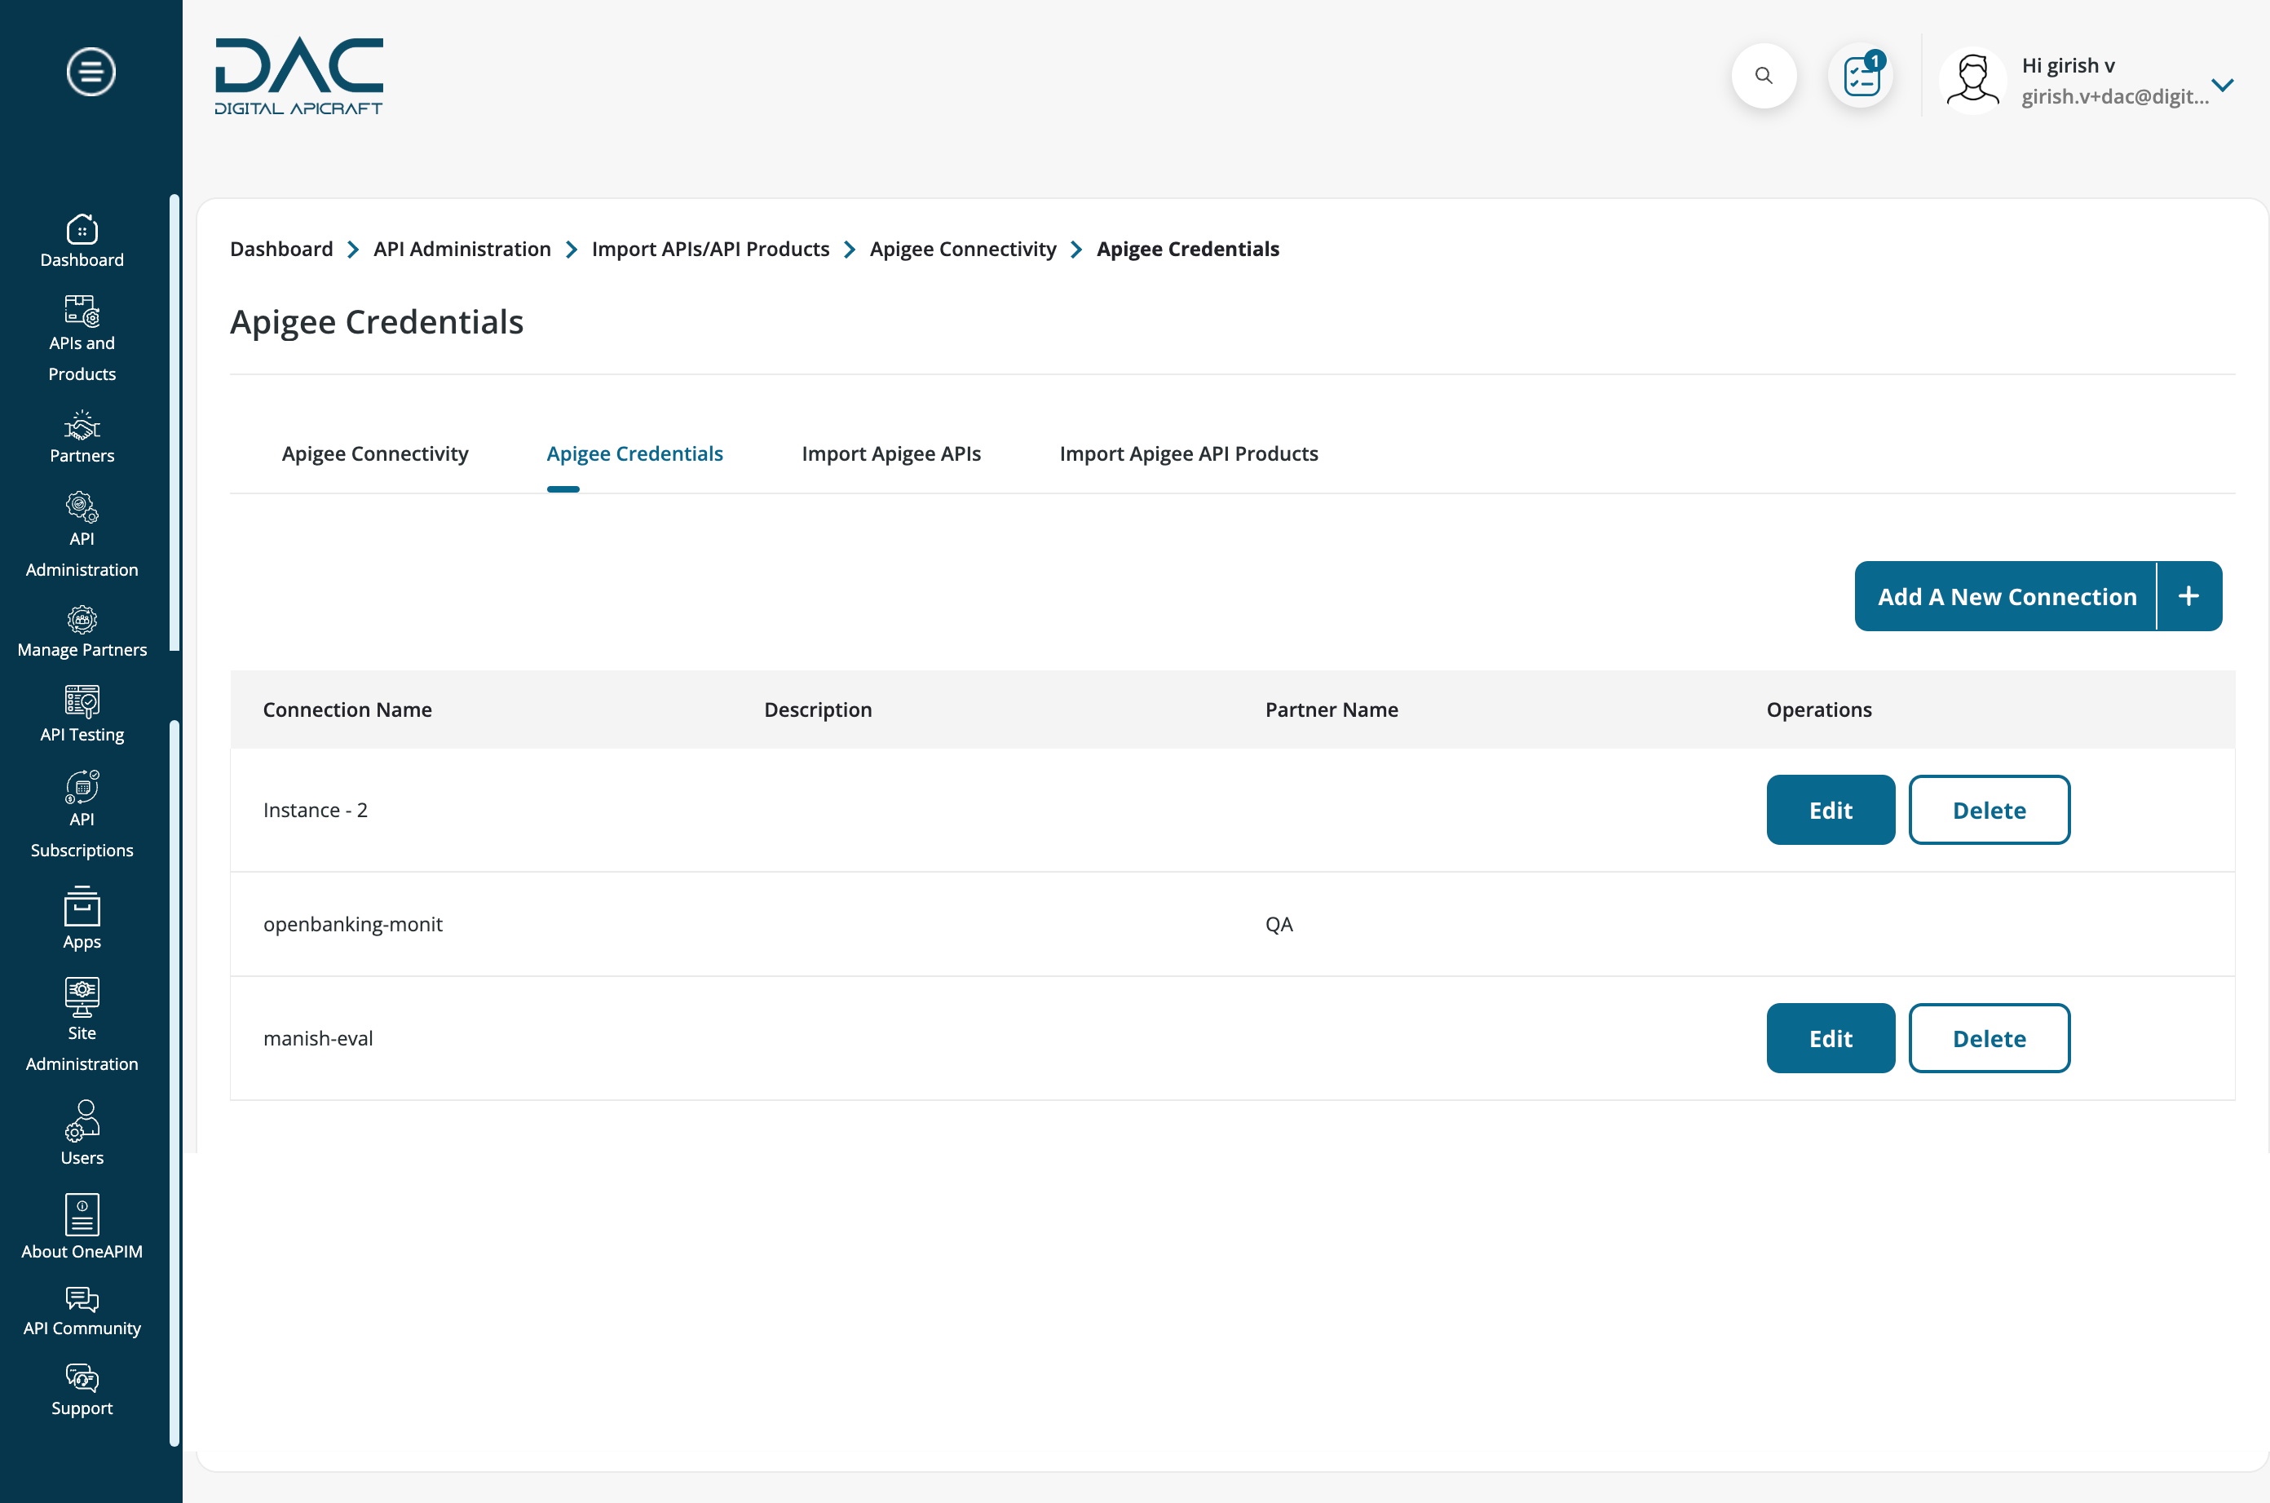Select the Apigee Credentials tab
Viewport: 2270px width, 1503px height.
pos(634,453)
